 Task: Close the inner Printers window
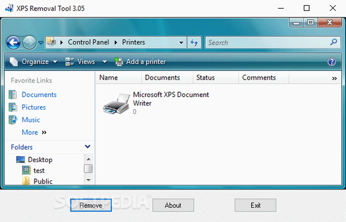coord(330,22)
